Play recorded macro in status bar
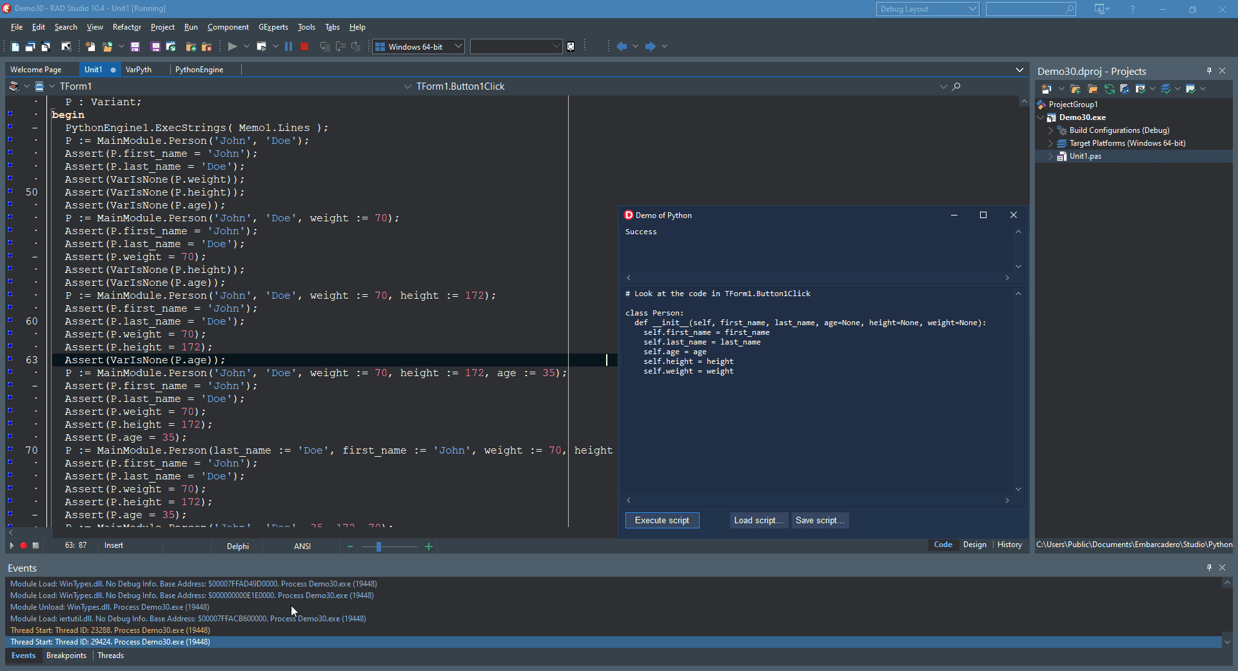Image resolution: width=1238 pixels, height=671 pixels. point(11,546)
